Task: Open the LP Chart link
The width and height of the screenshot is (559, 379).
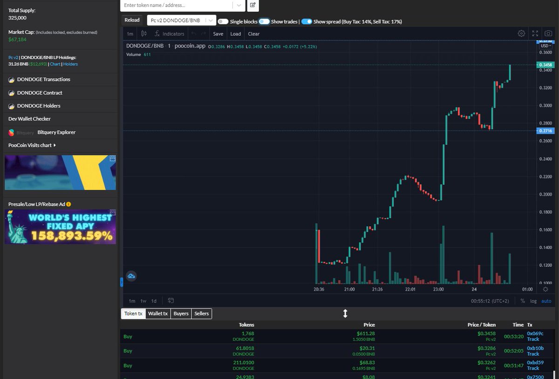Action: pos(55,64)
